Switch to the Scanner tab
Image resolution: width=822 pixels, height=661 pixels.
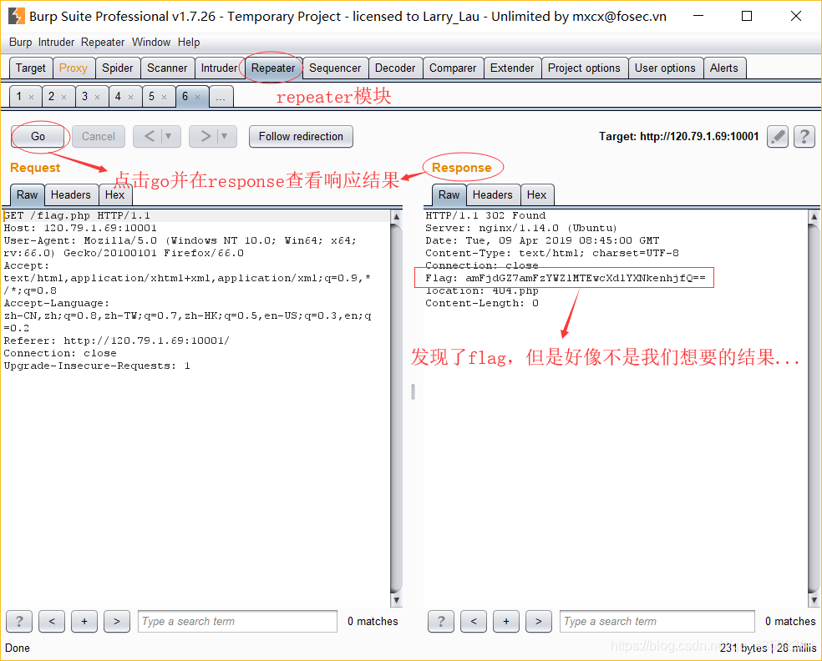[167, 68]
